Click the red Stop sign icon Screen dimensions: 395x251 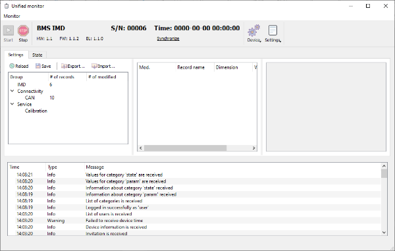23,31
